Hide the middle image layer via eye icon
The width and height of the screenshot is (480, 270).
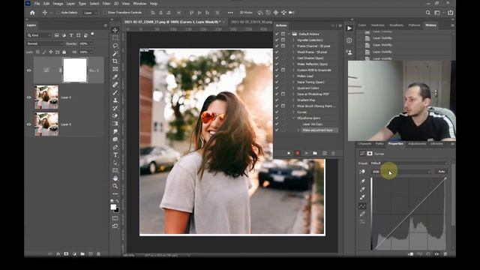[x=29, y=97]
